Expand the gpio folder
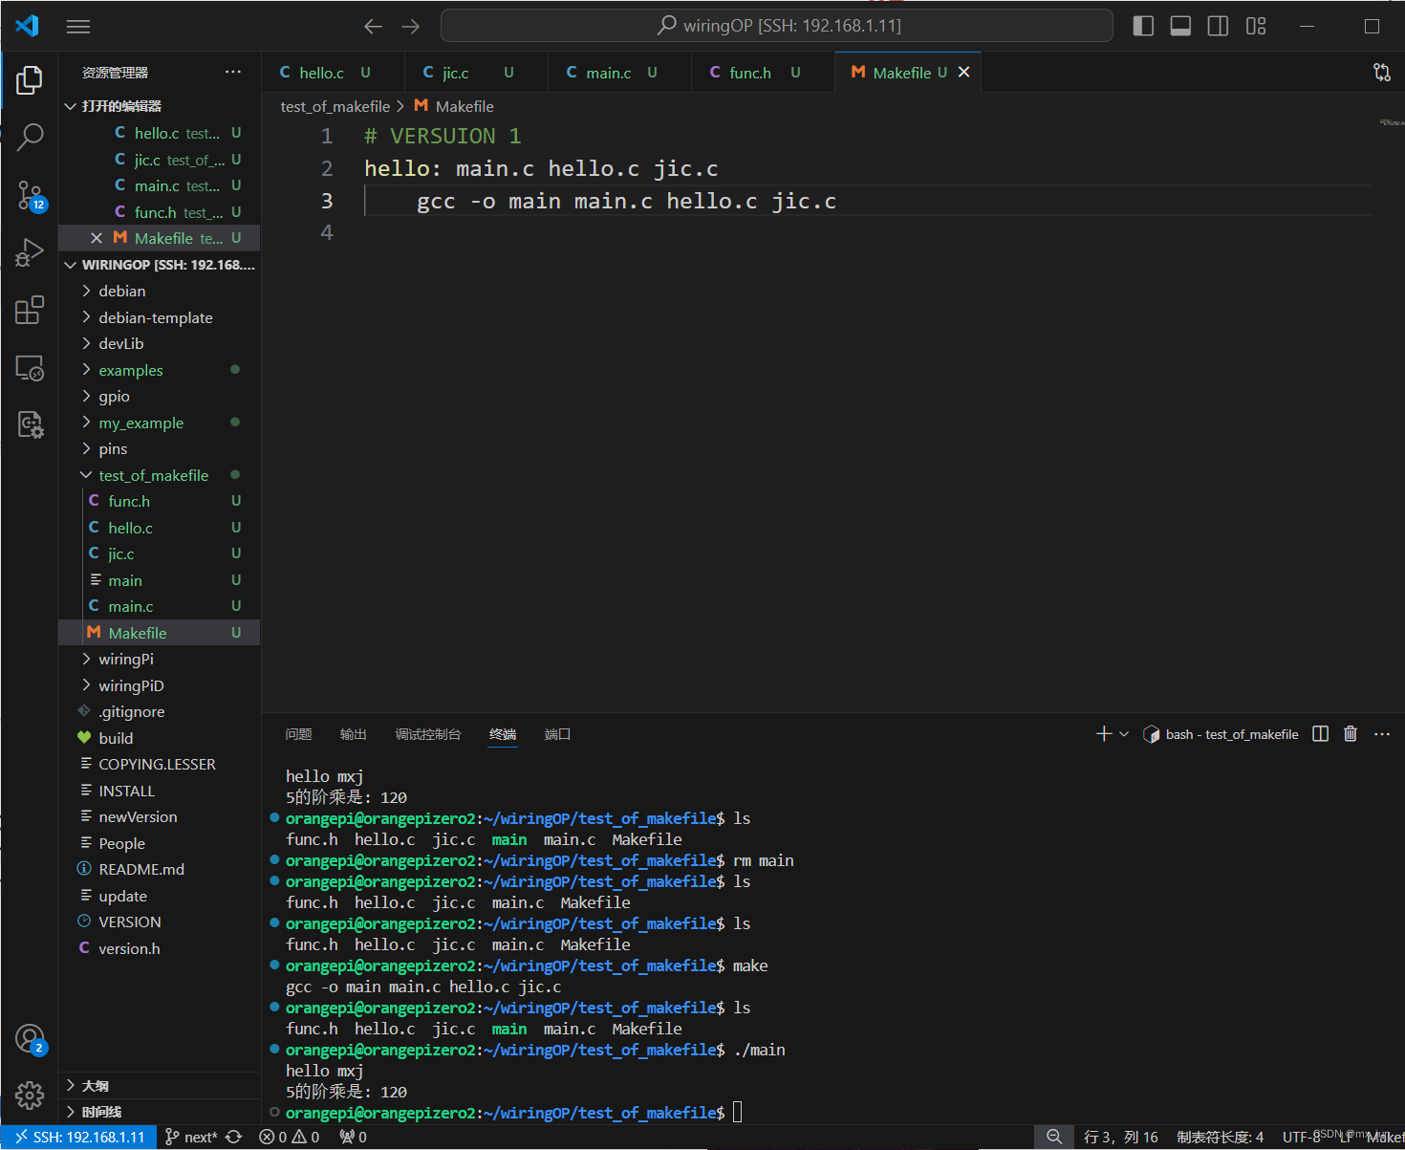Image resolution: width=1405 pixels, height=1150 pixels. [159, 396]
